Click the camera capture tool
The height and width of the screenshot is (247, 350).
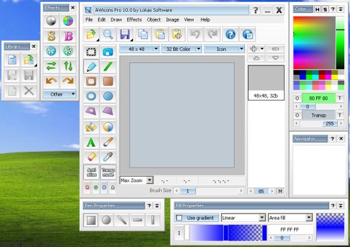(108, 52)
